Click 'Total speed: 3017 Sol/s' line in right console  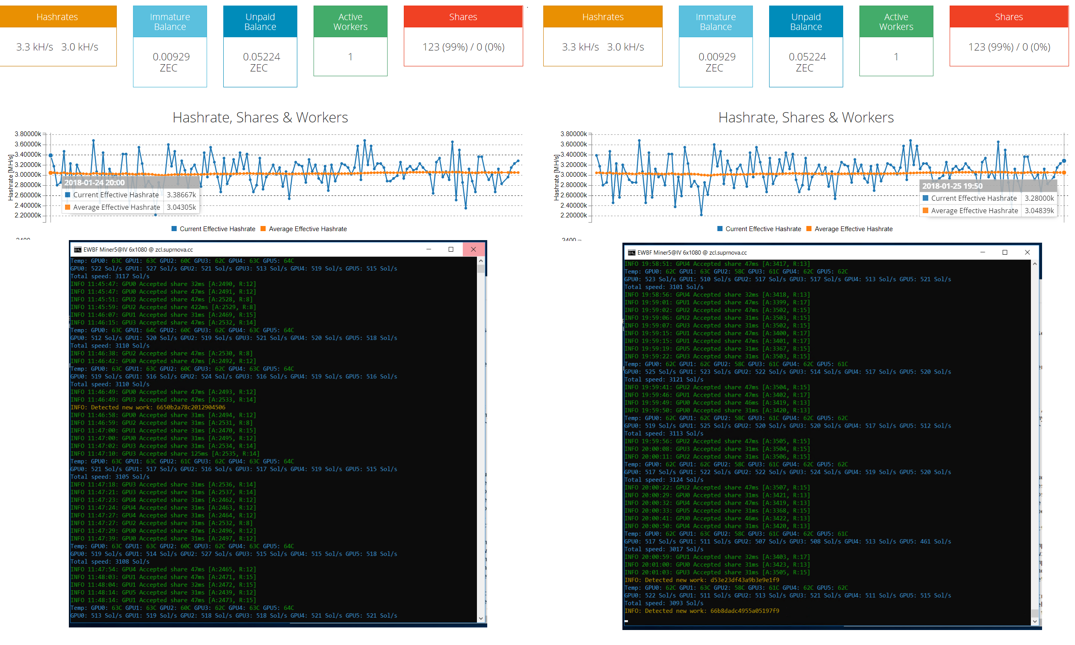(663, 549)
